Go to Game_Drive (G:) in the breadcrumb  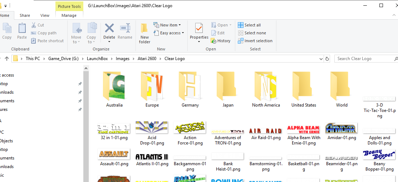tap(63, 59)
